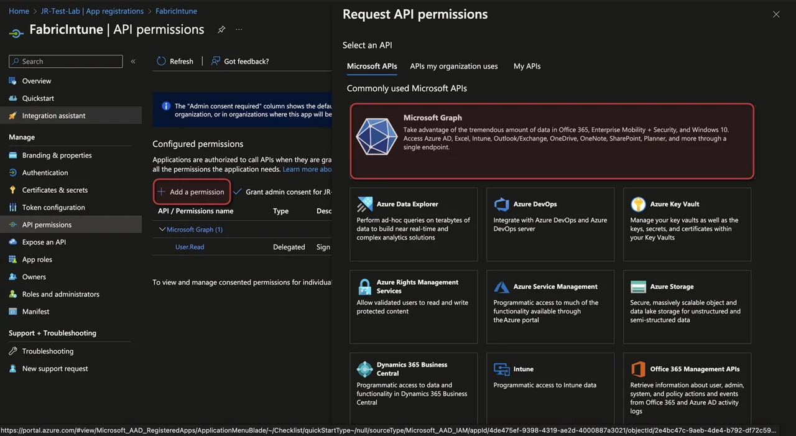Click the New support request icon
The image size is (796, 436).
point(12,369)
